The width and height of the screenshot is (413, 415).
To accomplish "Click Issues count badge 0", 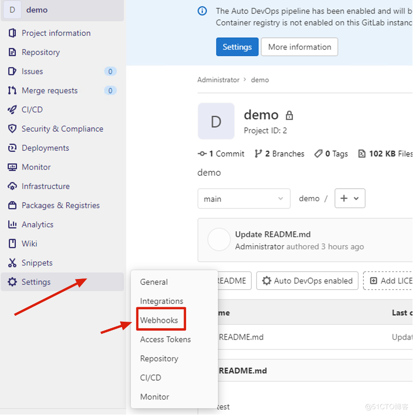I will coord(110,71).
